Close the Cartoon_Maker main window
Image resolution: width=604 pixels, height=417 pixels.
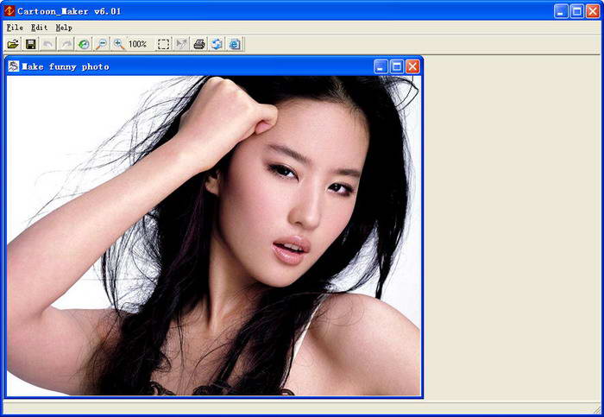593,11
